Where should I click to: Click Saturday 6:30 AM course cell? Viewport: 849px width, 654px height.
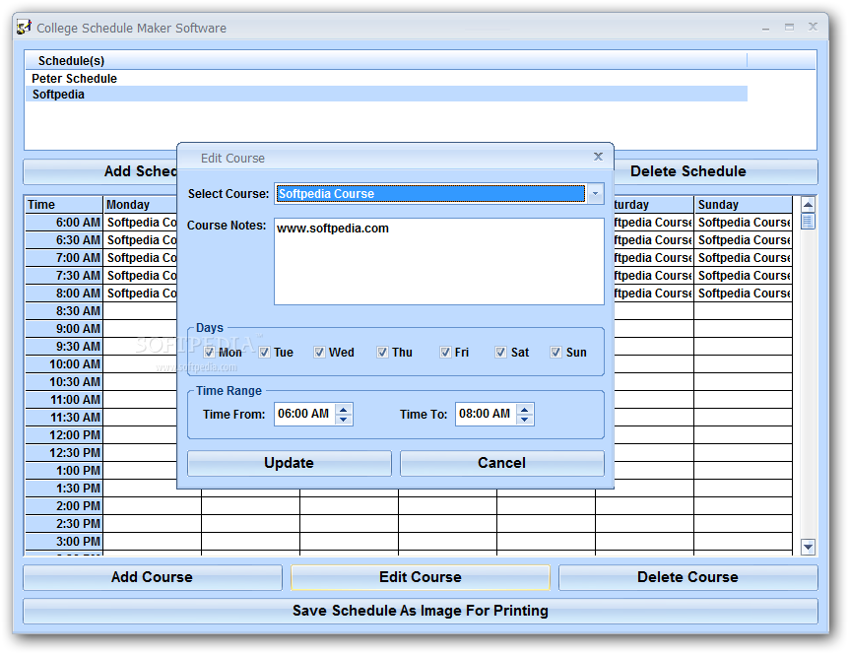click(654, 240)
